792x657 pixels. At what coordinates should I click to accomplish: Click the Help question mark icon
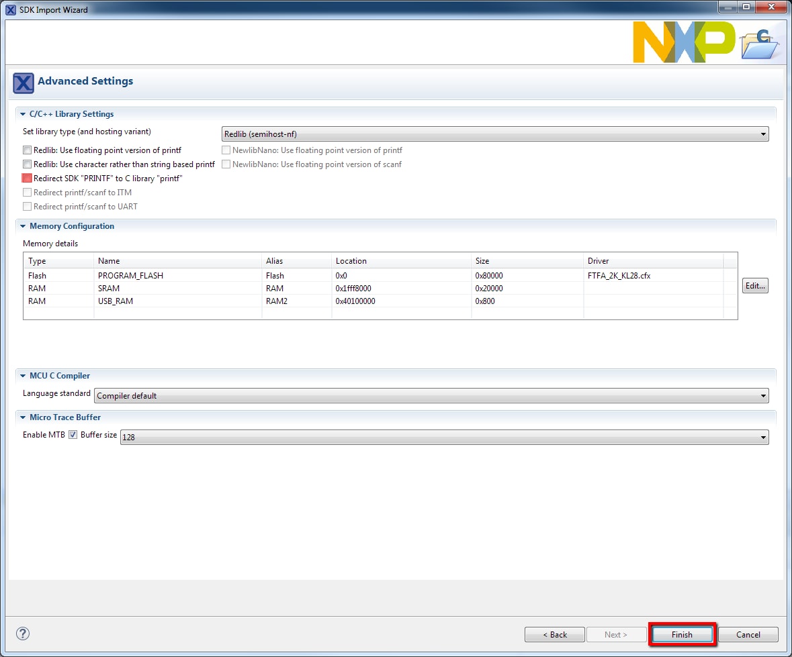tap(23, 634)
